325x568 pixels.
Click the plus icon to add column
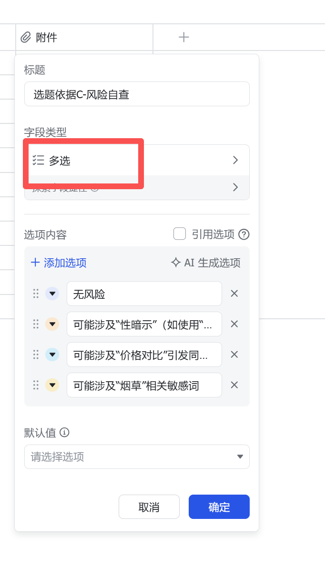pyautogui.click(x=184, y=37)
